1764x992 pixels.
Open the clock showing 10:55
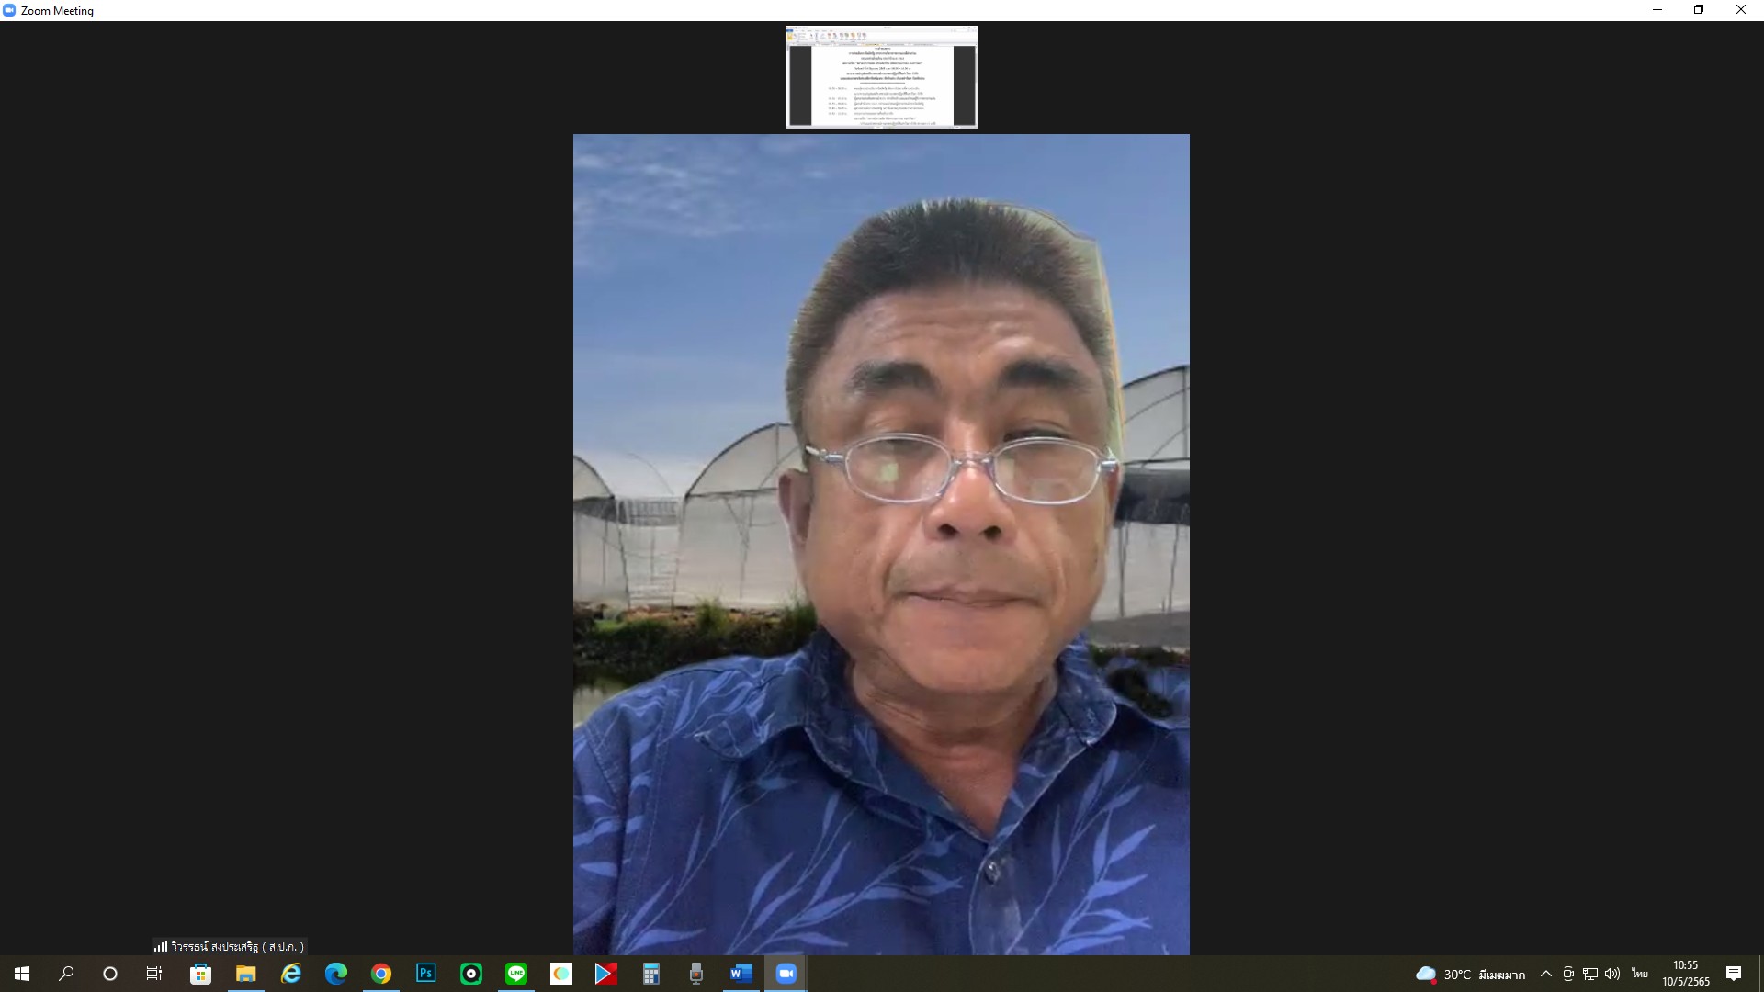point(1686,974)
